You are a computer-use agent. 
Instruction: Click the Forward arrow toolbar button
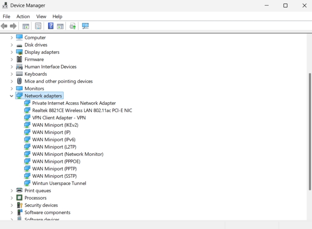point(13,26)
